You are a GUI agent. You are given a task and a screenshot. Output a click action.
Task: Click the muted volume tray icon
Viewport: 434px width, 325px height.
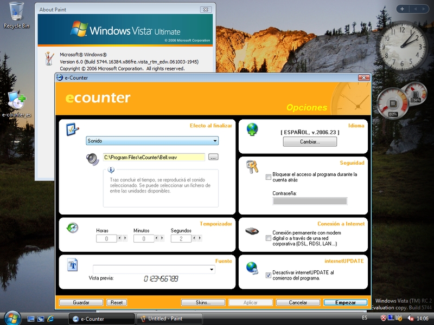[411, 318]
